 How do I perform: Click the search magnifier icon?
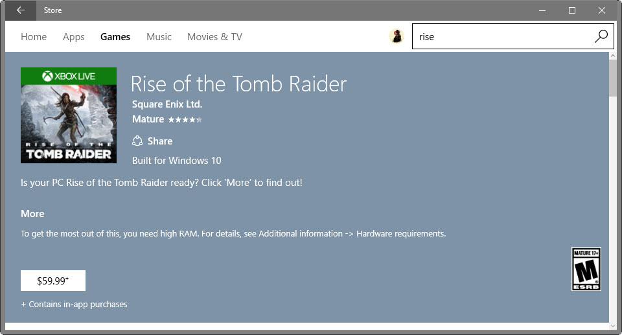(601, 36)
